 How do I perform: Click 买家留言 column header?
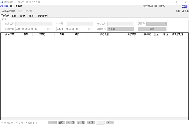click(x=132, y=34)
